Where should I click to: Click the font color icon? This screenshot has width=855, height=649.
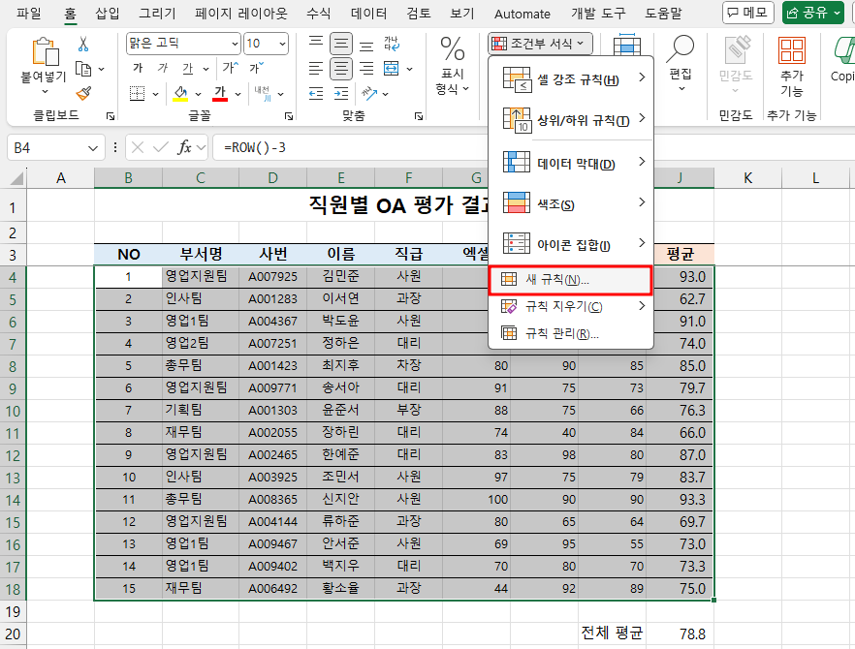pos(220,94)
